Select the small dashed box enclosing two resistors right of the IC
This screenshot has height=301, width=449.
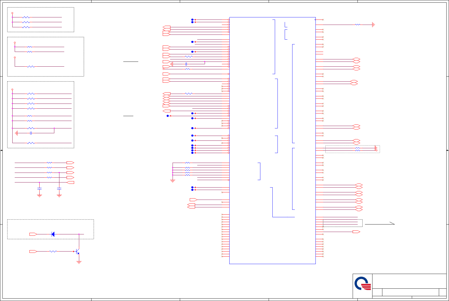352,149
